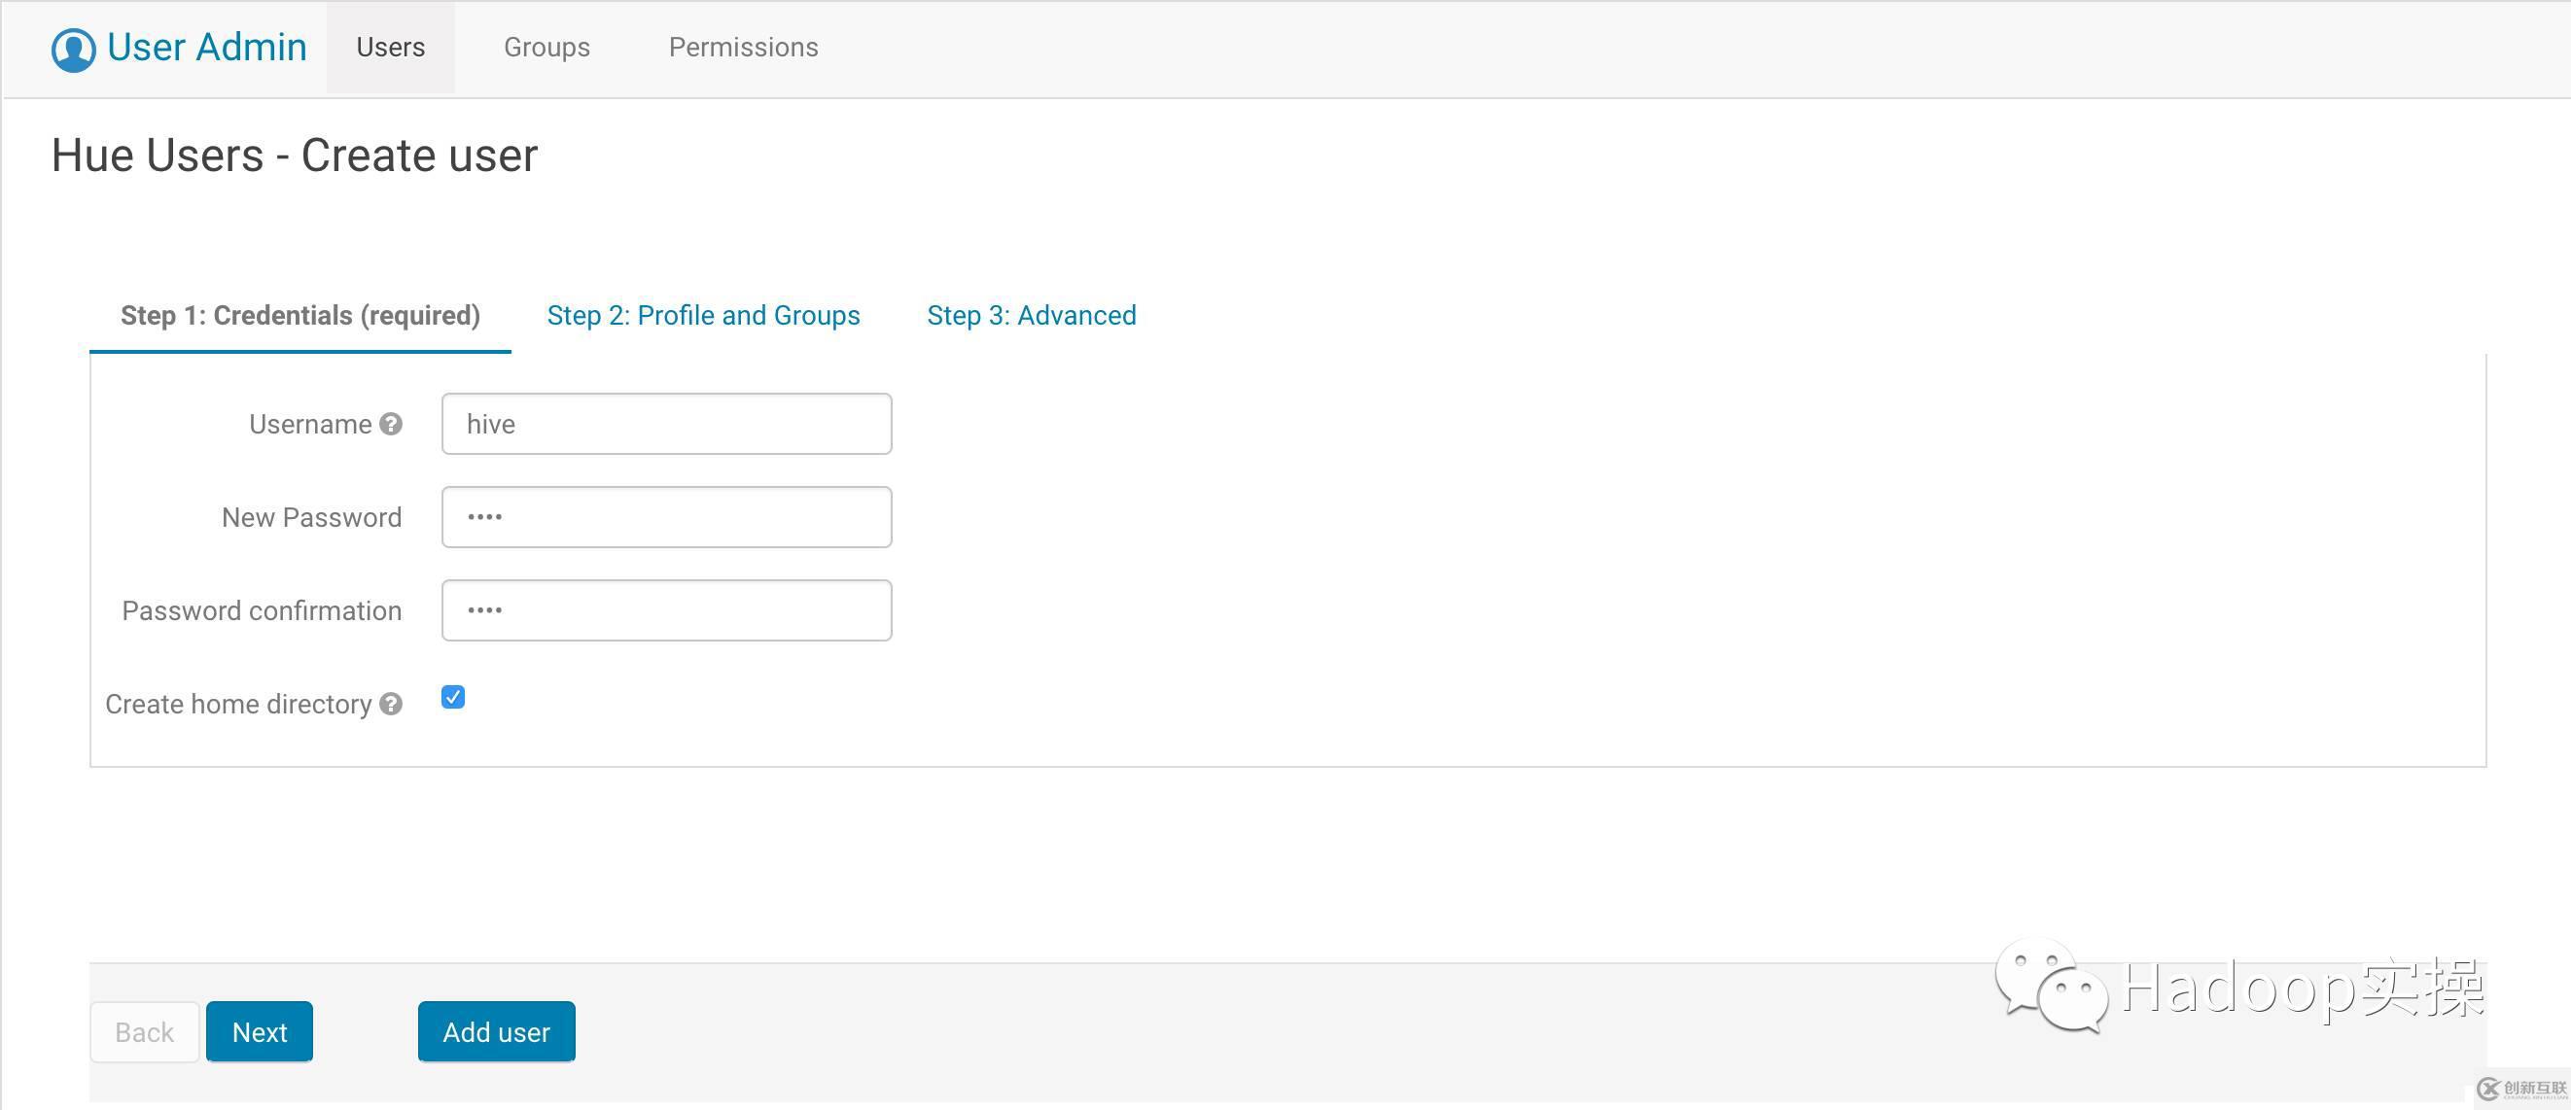The height and width of the screenshot is (1110, 2571).
Task: Click the bottom-right corner logo watermark
Action: click(2521, 1088)
